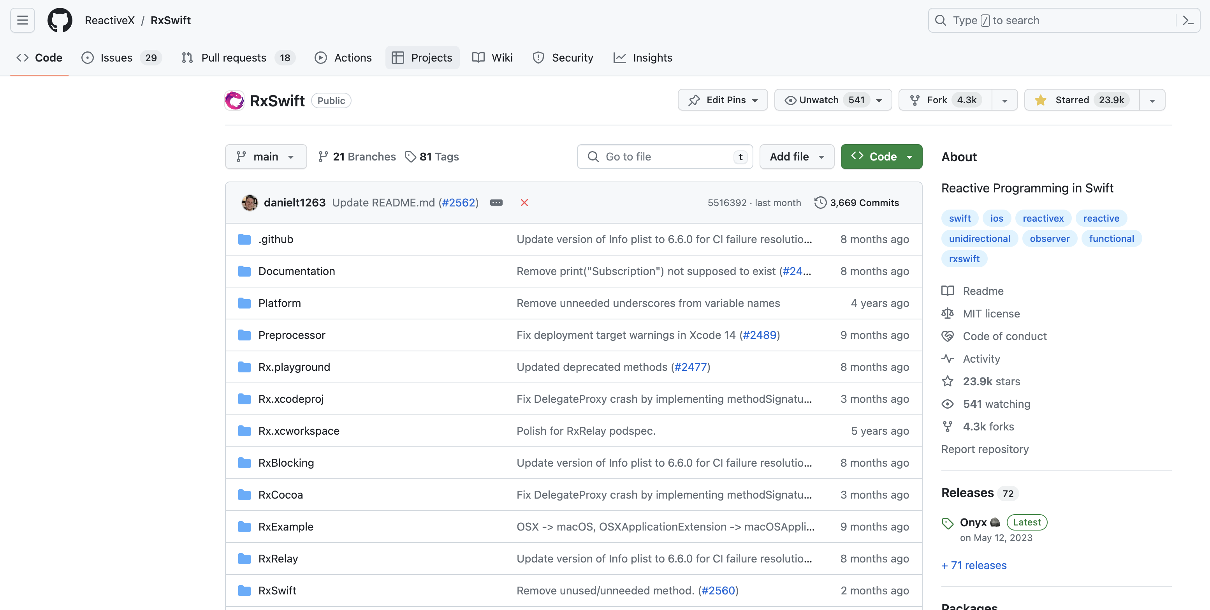Viewport: 1210px width, 610px height.
Task: Expand the Fork options arrow
Action: point(1004,100)
